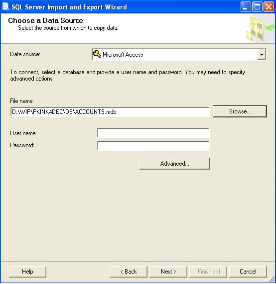Click the 'User name:' label
The height and width of the screenshot is (284, 276).
(x=23, y=133)
